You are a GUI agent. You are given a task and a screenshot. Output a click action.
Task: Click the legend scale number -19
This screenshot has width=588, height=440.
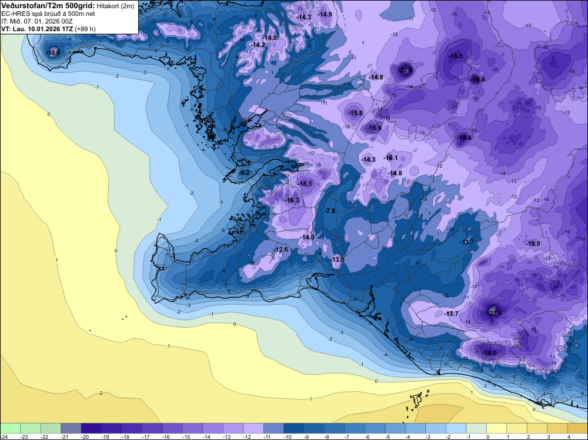pos(105,436)
